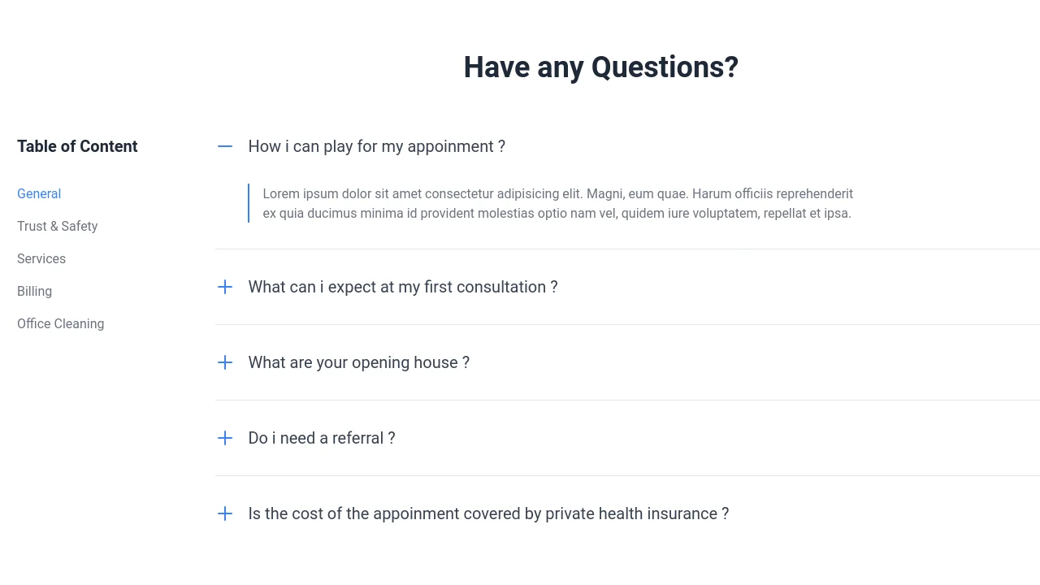Open the Billing section
Viewport: 1040px width, 585px height.
tap(34, 291)
